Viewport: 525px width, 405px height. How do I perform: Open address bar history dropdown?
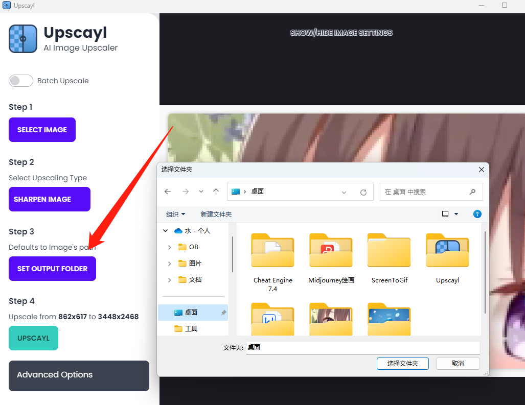pos(344,193)
